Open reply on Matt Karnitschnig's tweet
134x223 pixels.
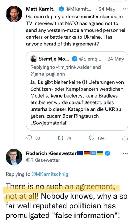click(29, 138)
